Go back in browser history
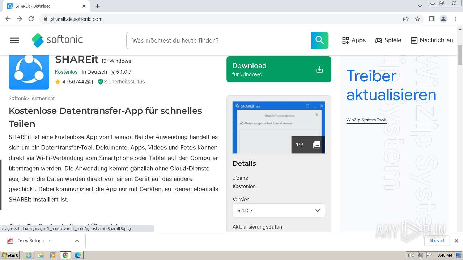 pyautogui.click(x=8, y=19)
